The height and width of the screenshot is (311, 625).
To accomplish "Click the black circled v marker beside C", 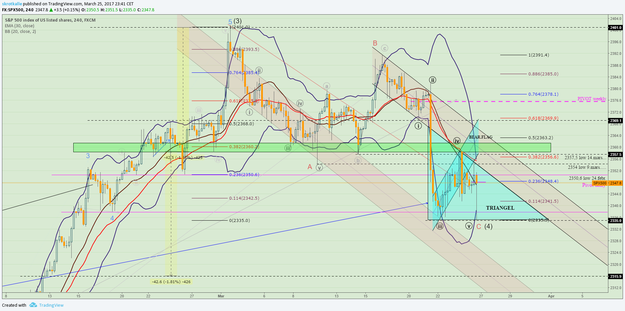I will (469, 226).
